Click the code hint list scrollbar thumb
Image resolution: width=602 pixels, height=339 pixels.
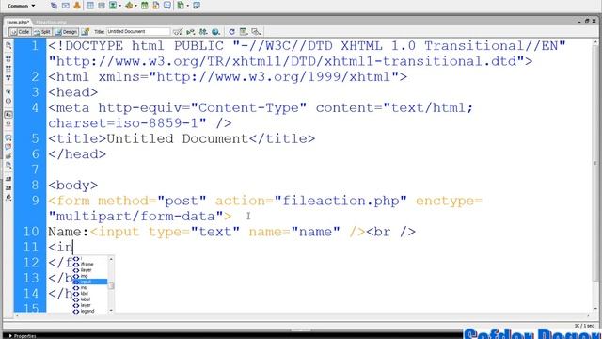coord(111,285)
